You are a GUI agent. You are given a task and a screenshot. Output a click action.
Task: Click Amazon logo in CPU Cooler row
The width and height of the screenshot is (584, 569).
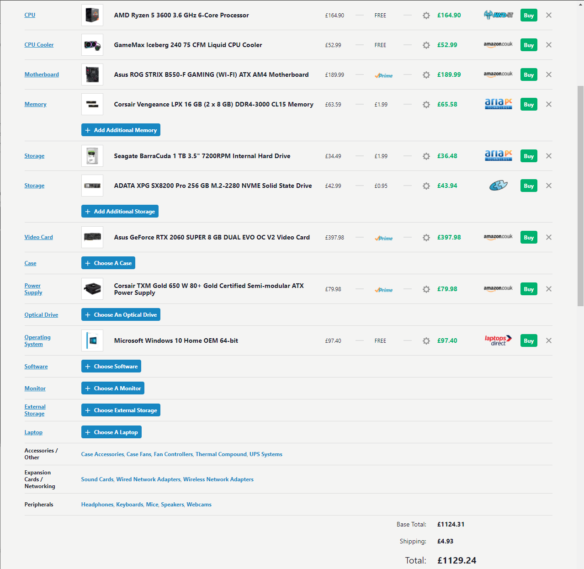[x=498, y=45]
